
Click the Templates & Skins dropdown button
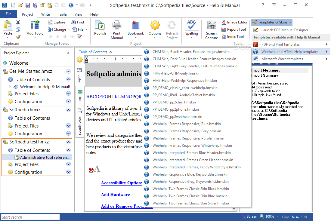[272, 22]
